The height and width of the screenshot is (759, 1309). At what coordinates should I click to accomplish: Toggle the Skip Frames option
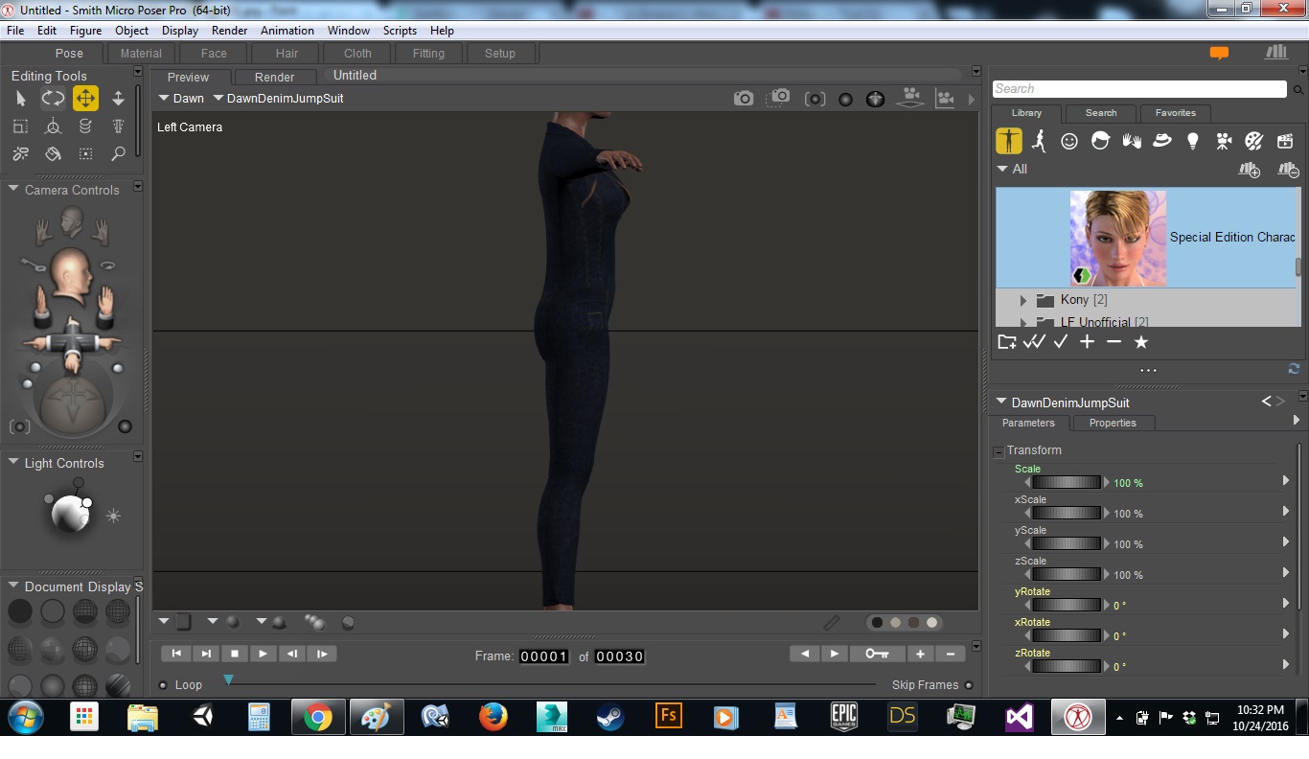coord(969,685)
